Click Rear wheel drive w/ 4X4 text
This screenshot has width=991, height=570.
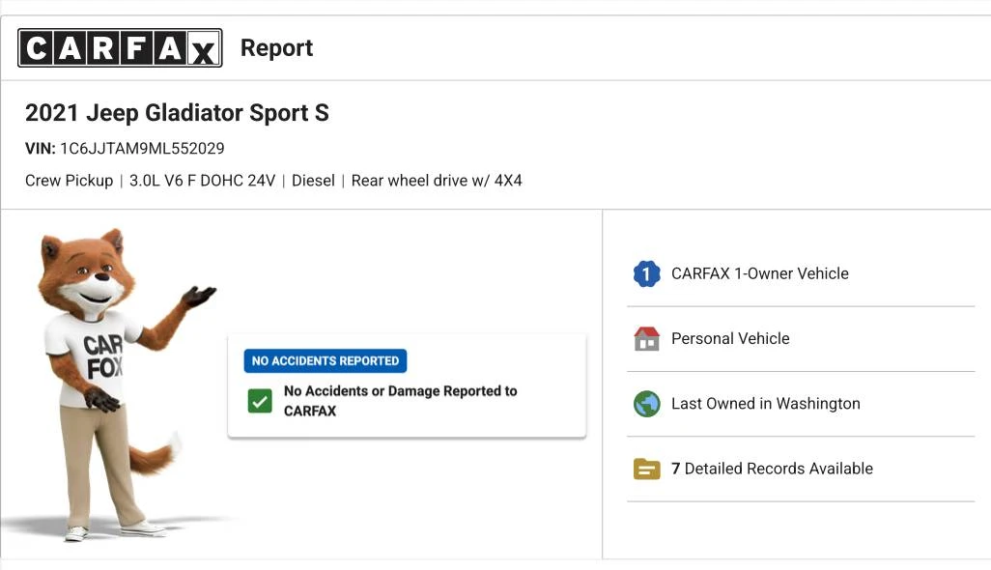[437, 181]
